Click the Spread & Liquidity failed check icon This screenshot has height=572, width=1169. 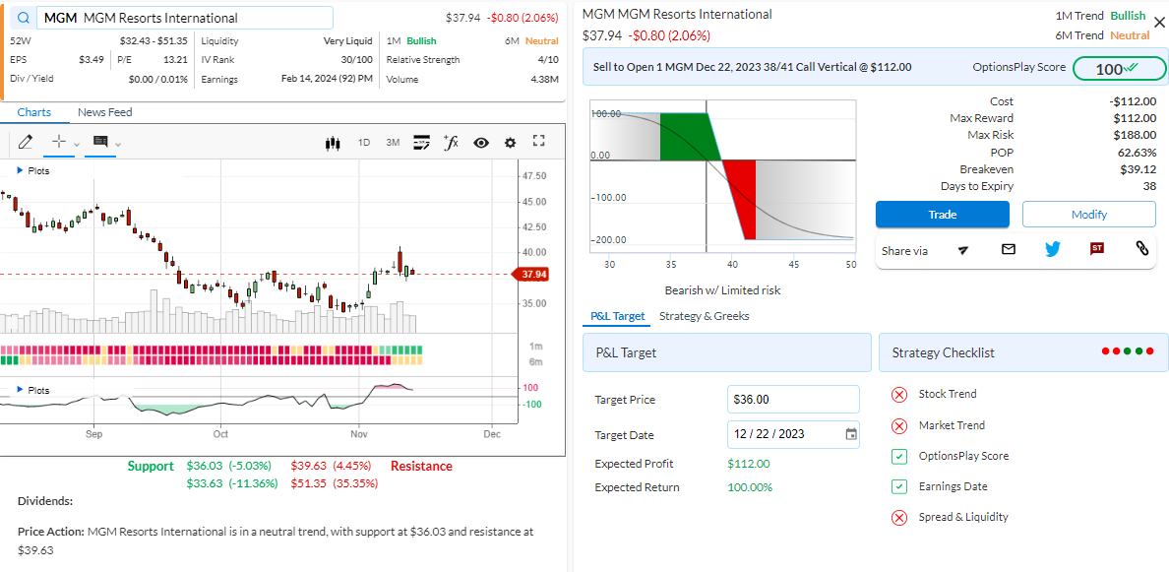point(899,518)
